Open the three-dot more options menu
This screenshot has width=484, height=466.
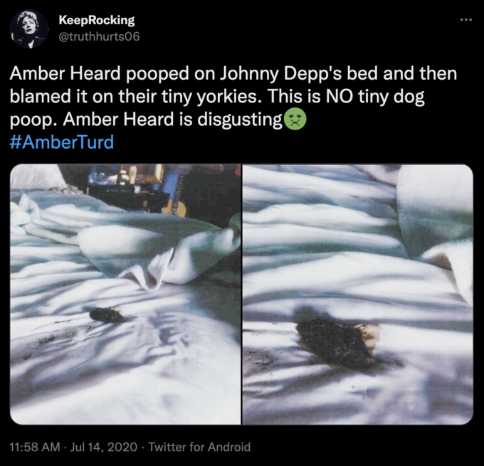tap(465, 20)
